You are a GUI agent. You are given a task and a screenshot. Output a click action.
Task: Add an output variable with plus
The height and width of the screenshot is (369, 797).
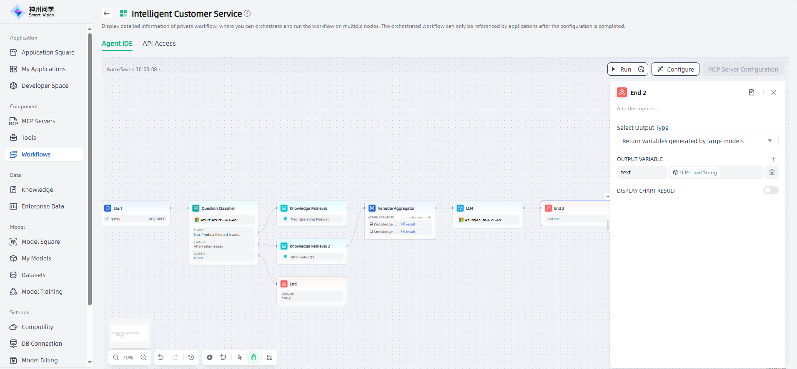coord(773,159)
